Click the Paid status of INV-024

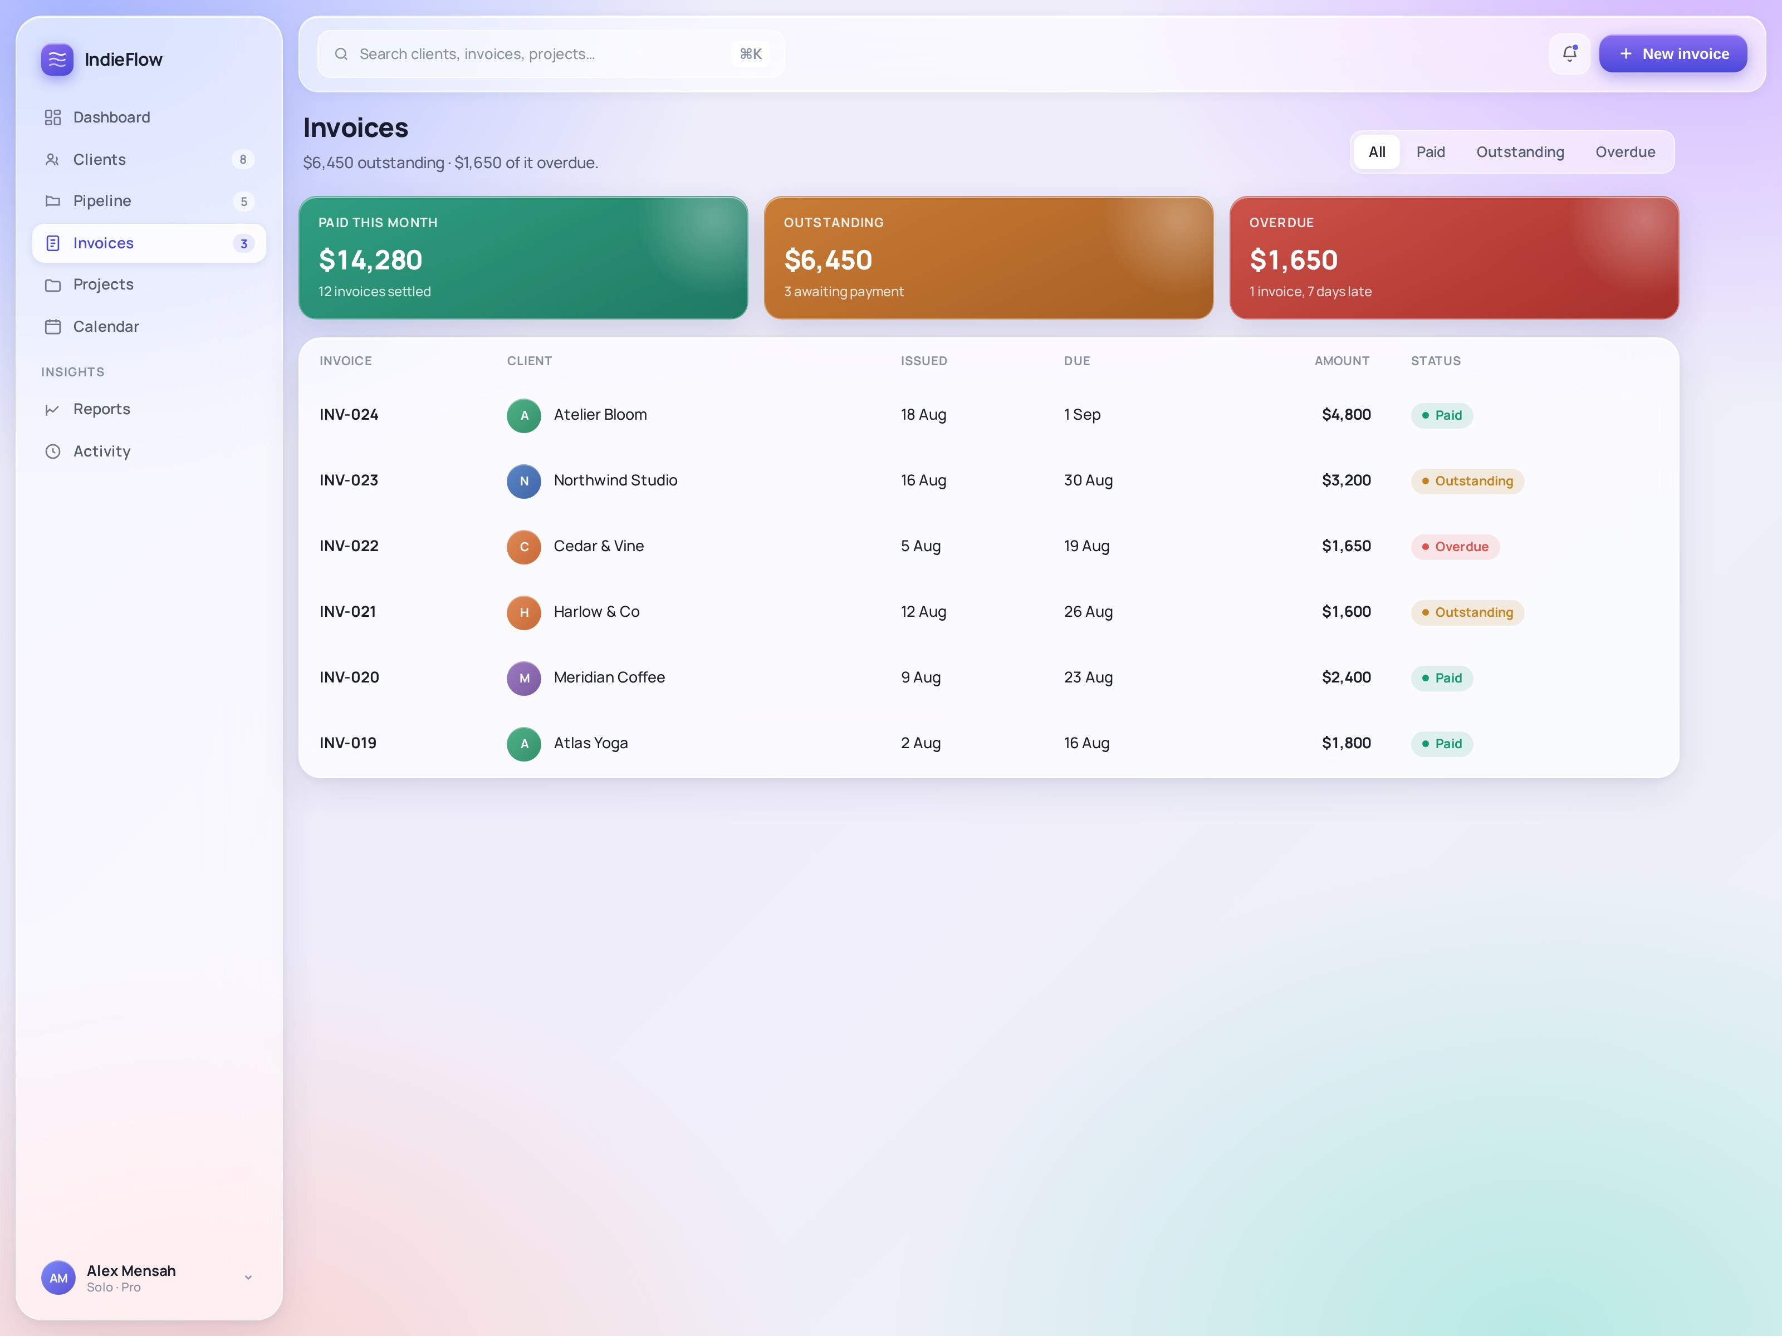tap(1441, 415)
